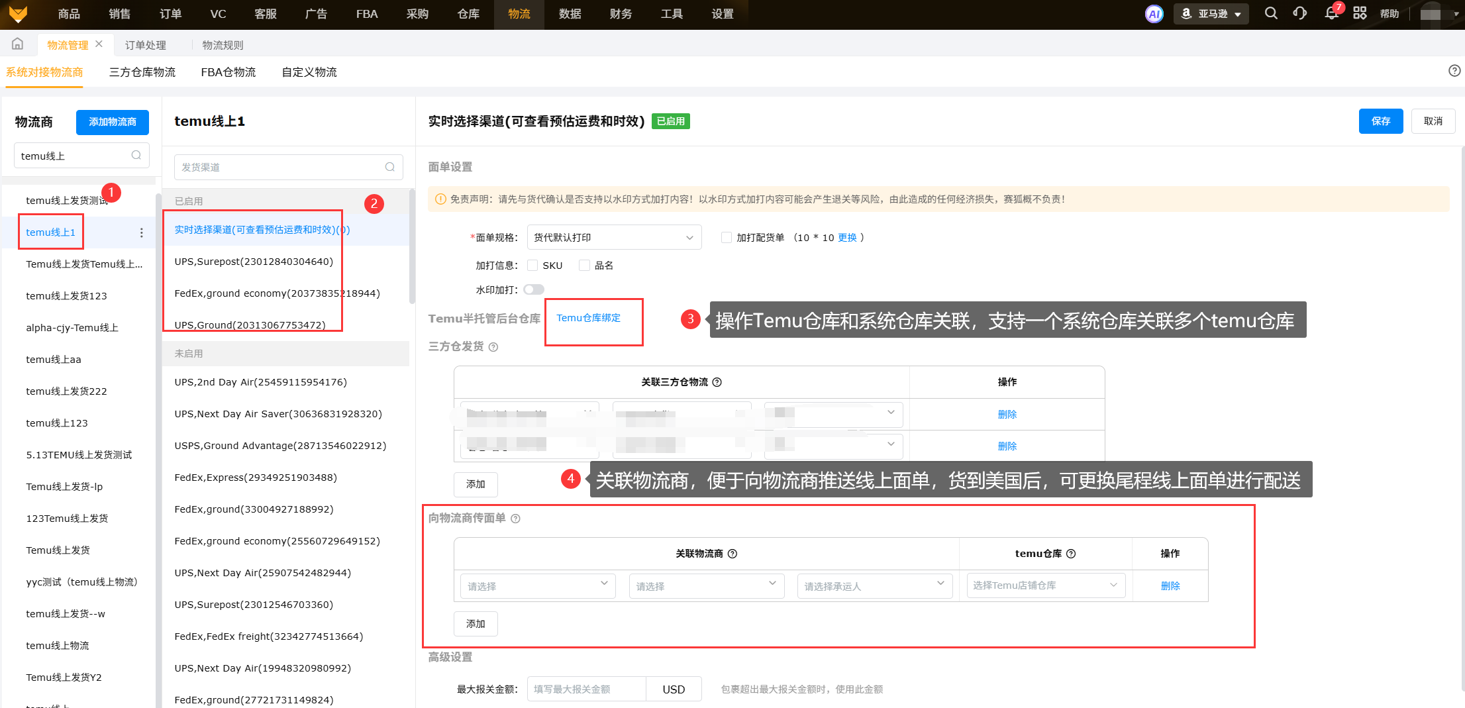The image size is (1465, 708).
Task: Open the apps grid icon
Action: click(x=1360, y=13)
